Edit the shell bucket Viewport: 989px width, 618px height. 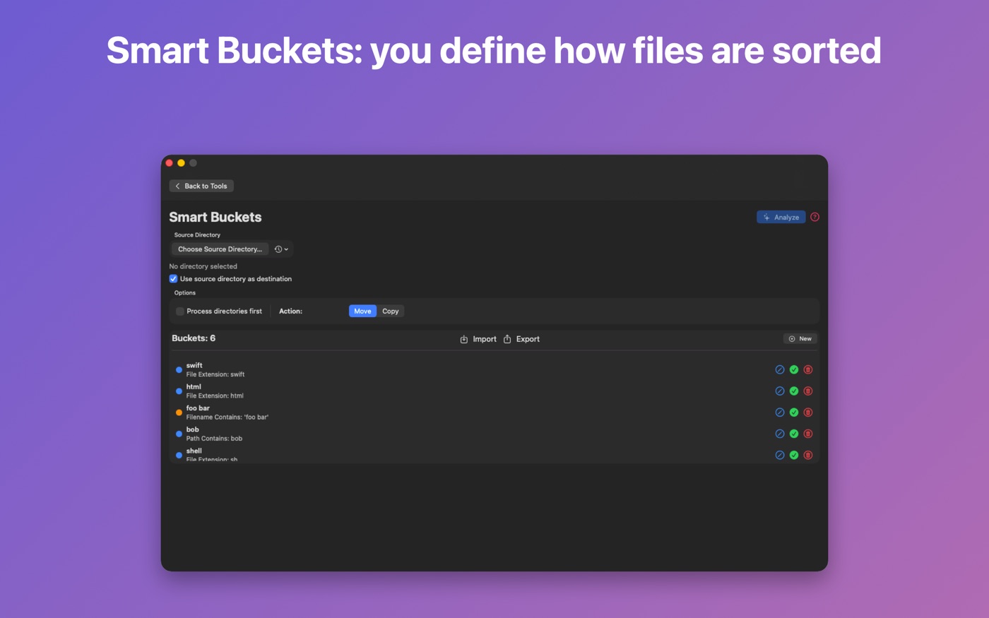coord(780,455)
